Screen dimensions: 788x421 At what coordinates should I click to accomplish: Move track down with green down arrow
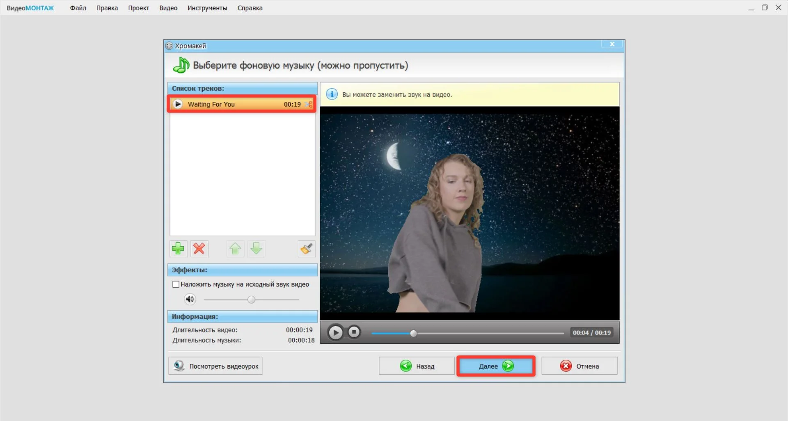tap(257, 249)
